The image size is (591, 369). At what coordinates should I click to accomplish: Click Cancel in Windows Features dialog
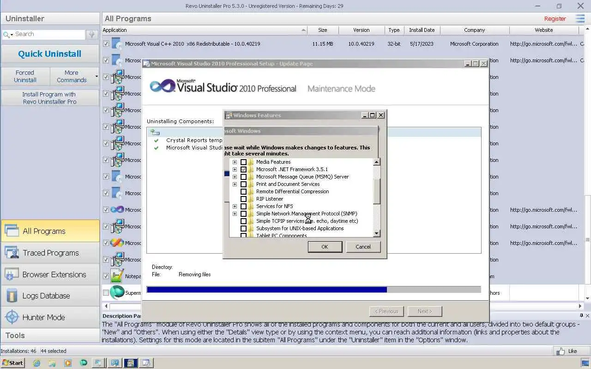pos(363,247)
